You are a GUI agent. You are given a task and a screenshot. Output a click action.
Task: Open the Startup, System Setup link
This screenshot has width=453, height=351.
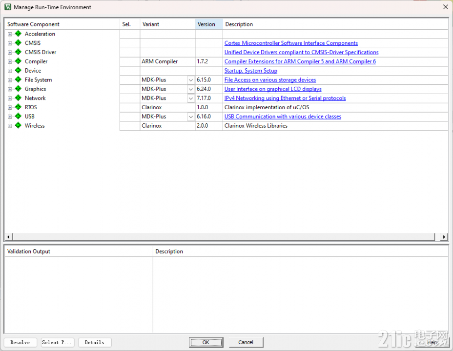click(x=251, y=71)
